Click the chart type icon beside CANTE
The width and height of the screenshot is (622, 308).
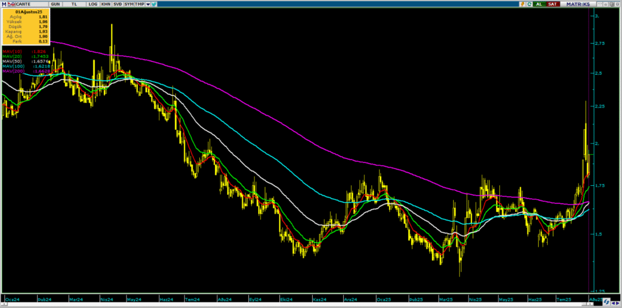10,4
